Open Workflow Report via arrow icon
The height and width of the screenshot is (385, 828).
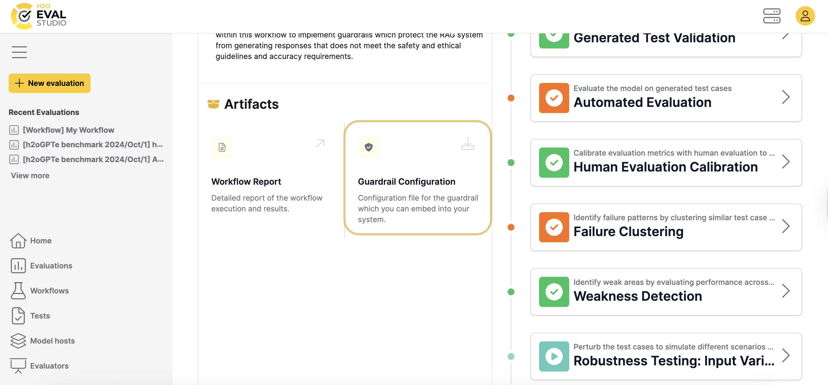[x=320, y=143]
